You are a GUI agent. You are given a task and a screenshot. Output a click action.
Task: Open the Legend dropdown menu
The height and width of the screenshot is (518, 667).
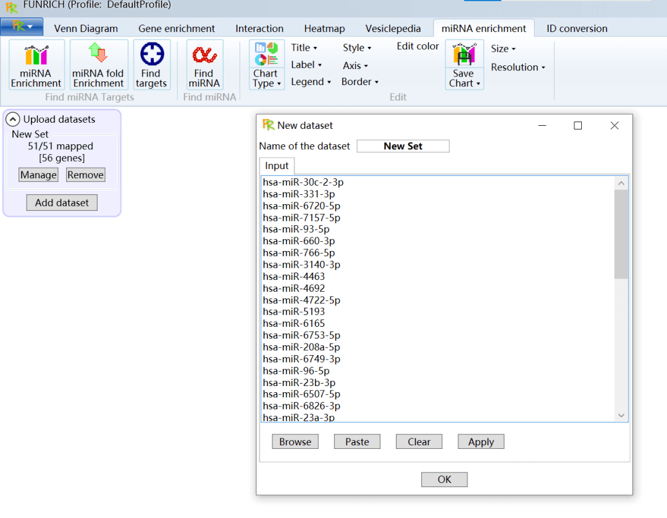311,81
